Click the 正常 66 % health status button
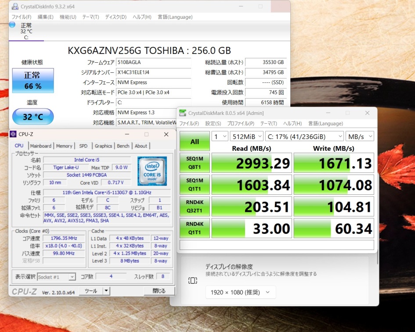Screen dimensions: 415x332 click(33, 80)
